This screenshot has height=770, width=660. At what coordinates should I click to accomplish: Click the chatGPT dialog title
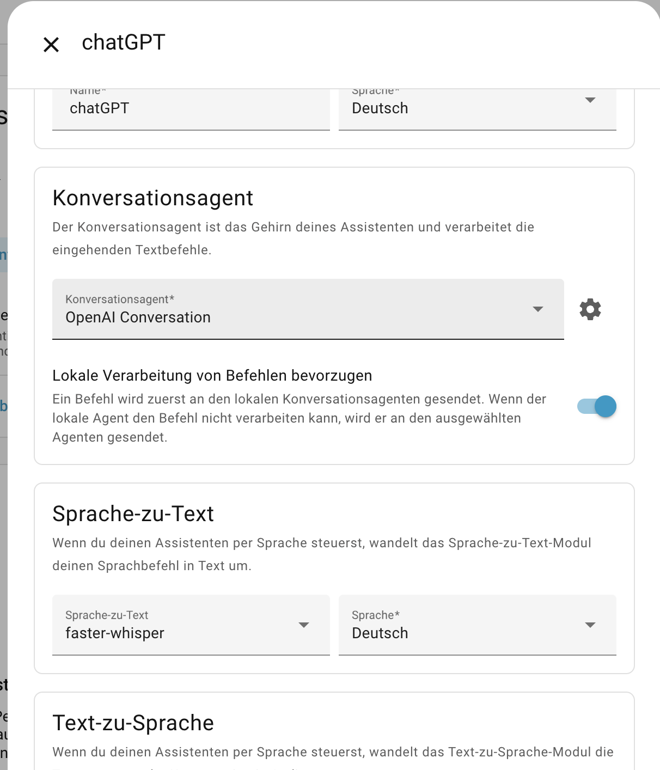(124, 42)
